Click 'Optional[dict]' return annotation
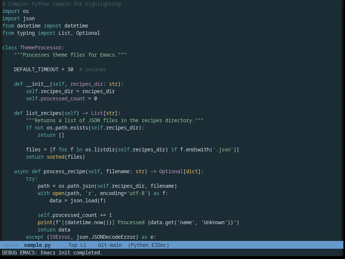Viewport: 345px width, 259px height. [x=180, y=171]
